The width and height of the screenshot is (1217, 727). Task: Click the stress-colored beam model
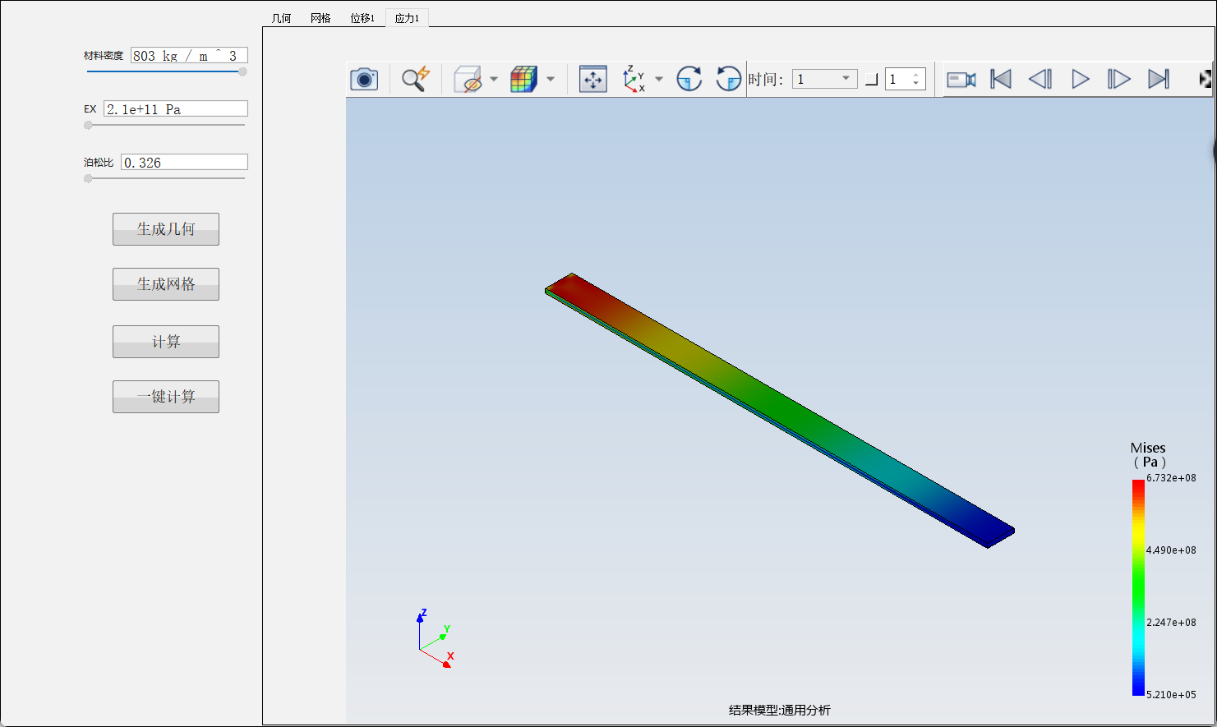779,409
